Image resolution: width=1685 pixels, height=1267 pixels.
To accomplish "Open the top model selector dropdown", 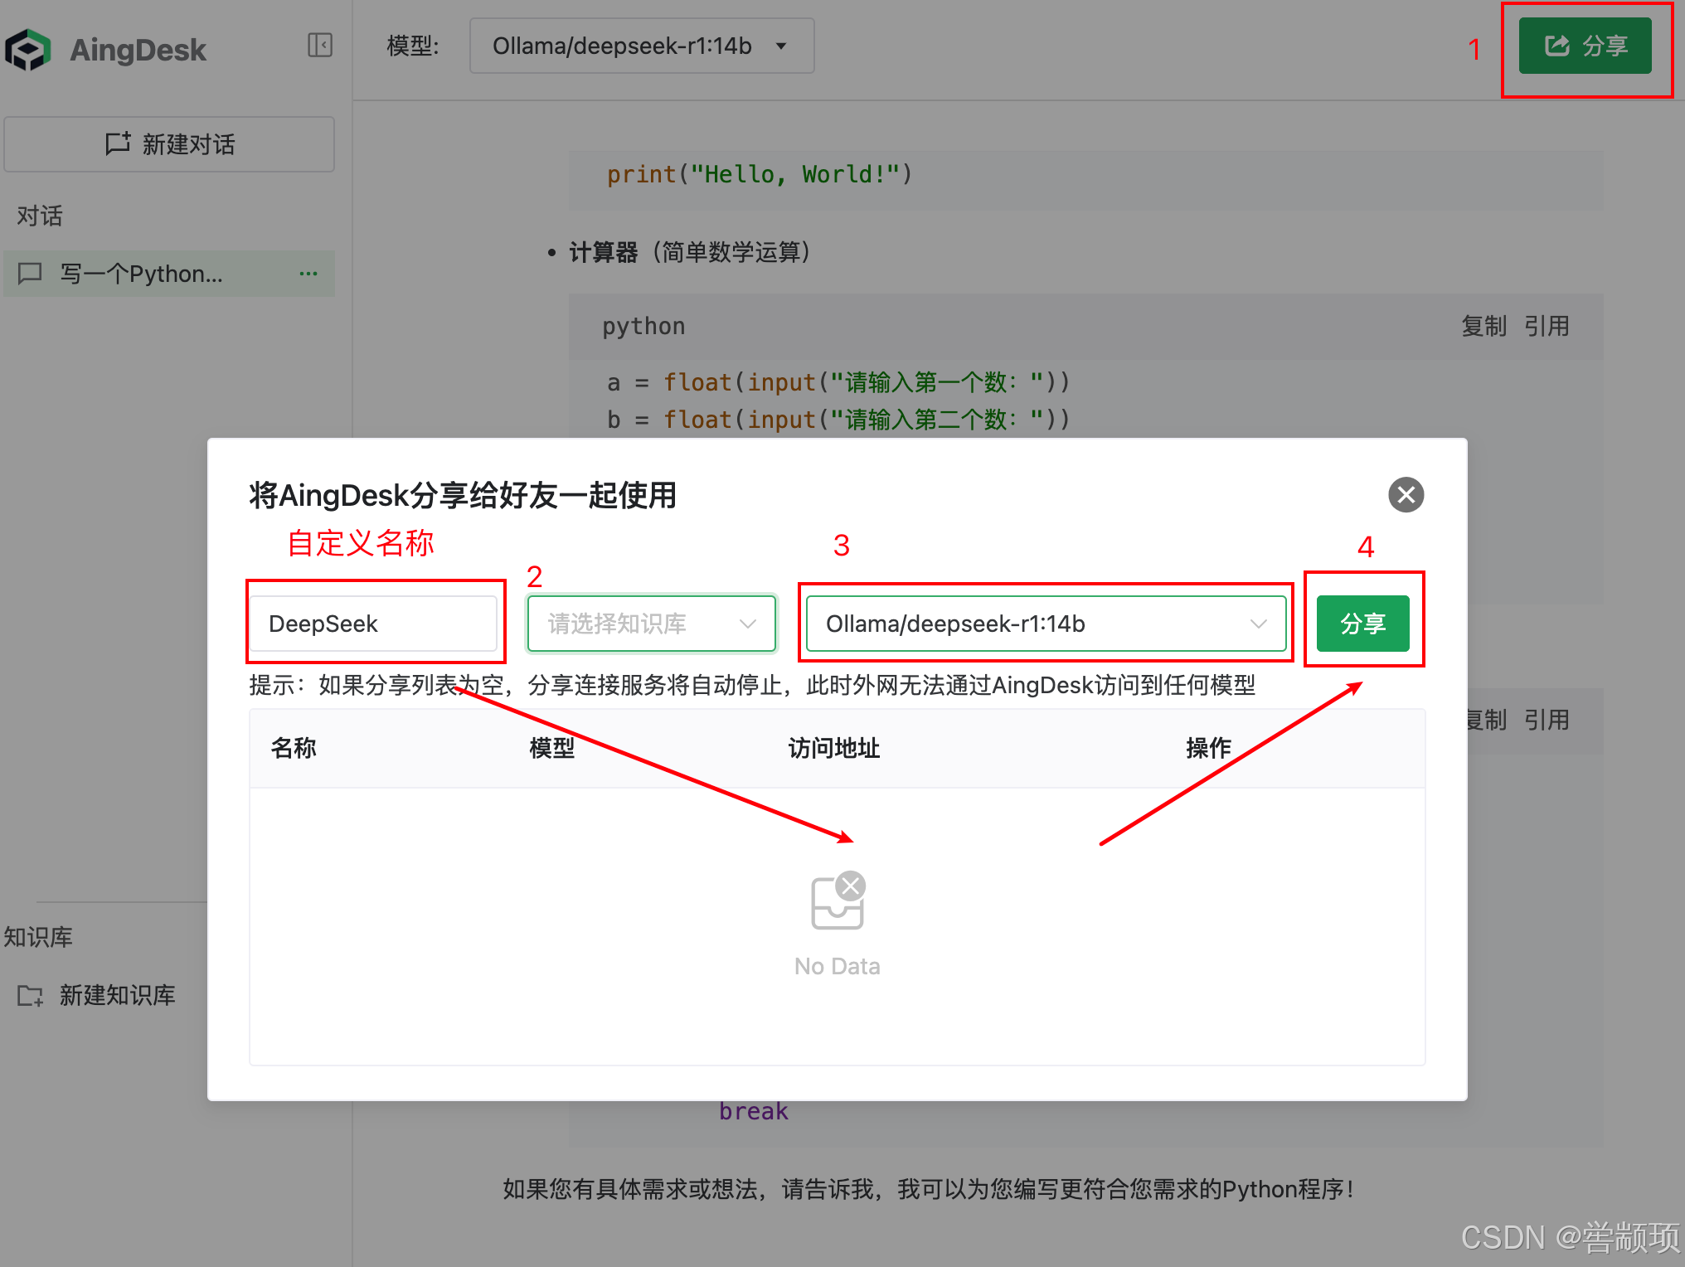I will coord(641,46).
